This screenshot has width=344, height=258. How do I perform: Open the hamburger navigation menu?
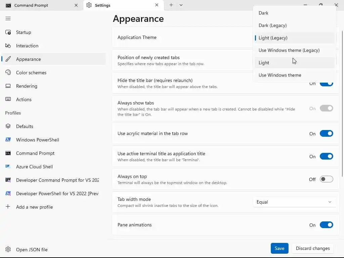(x=8, y=18)
